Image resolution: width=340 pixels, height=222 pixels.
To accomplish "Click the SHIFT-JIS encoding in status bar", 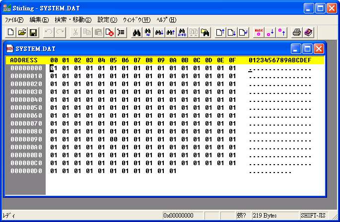I will [314, 216].
